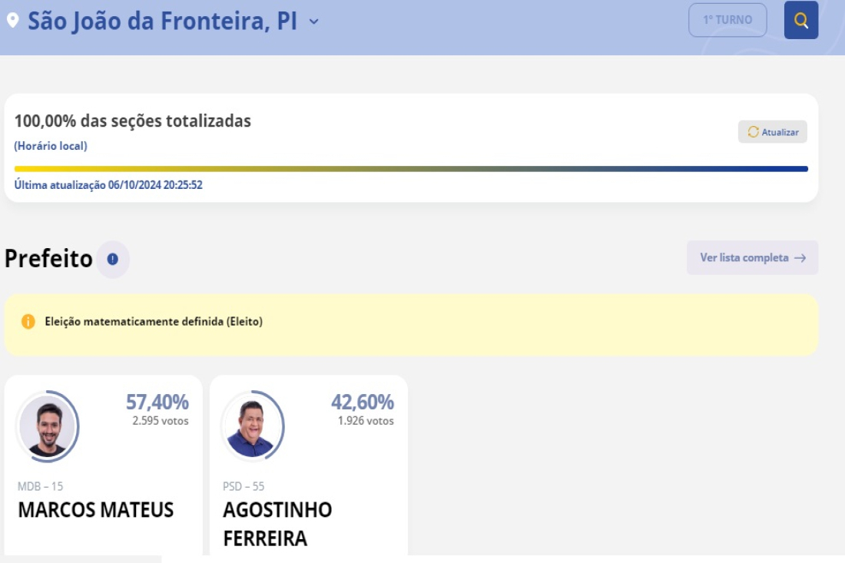Viewport: 845px width, 563px height.
Task: Click Marcos Mateus candidate photo
Action: click(48, 427)
